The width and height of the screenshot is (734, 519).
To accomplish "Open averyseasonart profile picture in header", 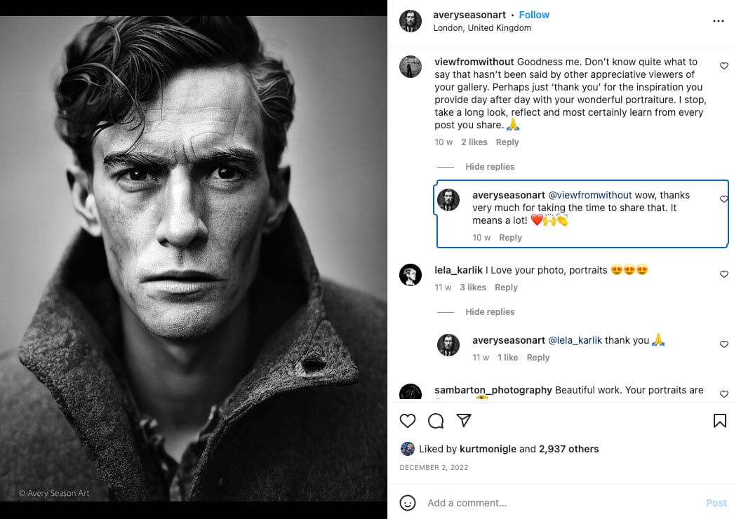I will coord(411,21).
